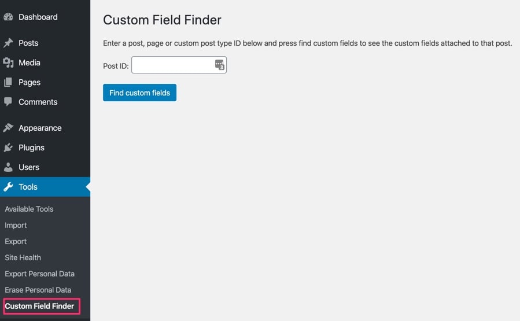Select Import from the Tools submenu
520x321 pixels.
tap(16, 225)
